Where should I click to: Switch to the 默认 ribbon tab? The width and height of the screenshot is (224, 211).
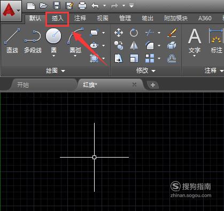click(x=35, y=18)
